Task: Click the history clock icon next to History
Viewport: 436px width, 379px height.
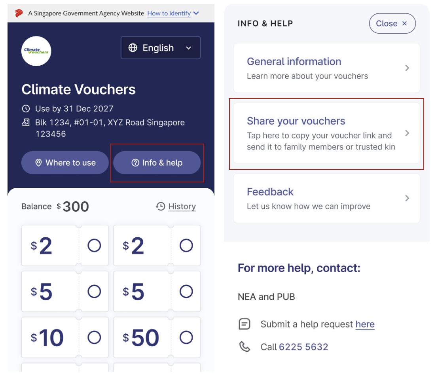Action: pos(161,207)
